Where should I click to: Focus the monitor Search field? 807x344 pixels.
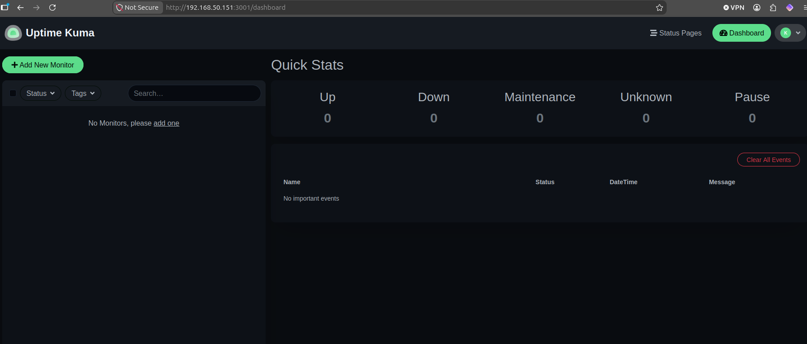tap(195, 93)
